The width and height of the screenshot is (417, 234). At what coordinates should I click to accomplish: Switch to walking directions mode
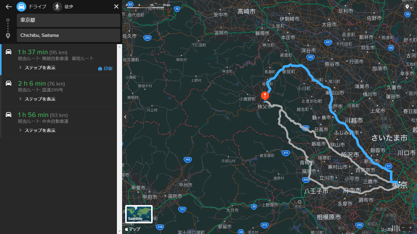click(57, 7)
